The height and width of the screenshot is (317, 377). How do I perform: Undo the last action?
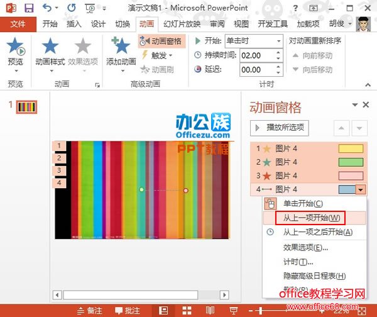pos(47,8)
